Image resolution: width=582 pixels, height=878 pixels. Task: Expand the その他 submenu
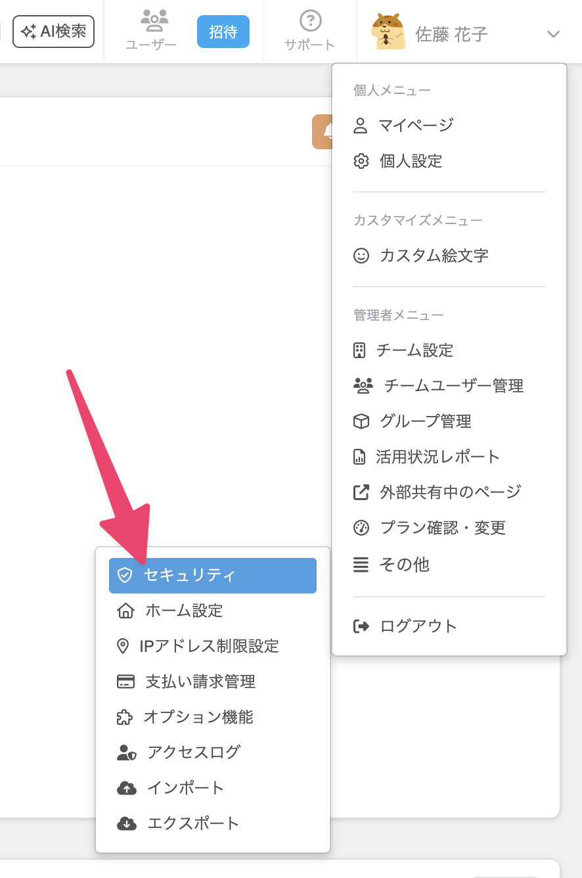tap(403, 565)
